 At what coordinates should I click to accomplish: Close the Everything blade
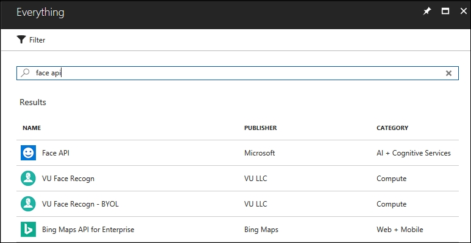point(462,12)
